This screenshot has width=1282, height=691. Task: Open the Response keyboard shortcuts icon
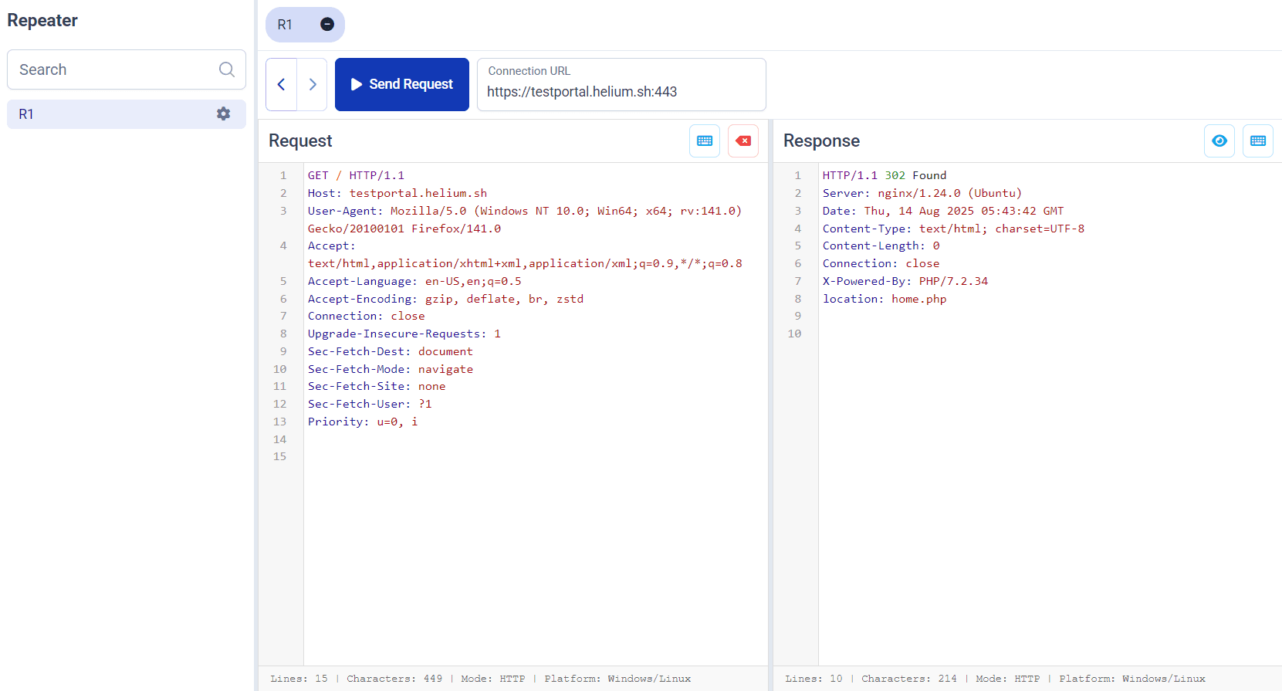coord(1257,141)
